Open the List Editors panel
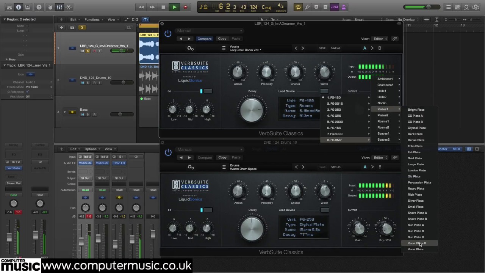The height and width of the screenshot is (273, 485). point(448,7)
